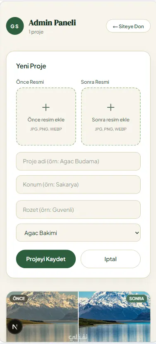Cancel using the Iptal button
This screenshot has height=344, width=156.
coord(110,259)
